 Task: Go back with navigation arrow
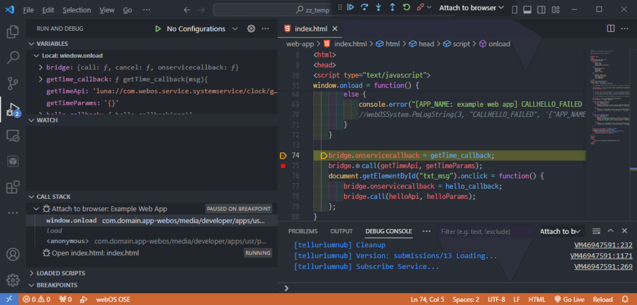(187, 10)
